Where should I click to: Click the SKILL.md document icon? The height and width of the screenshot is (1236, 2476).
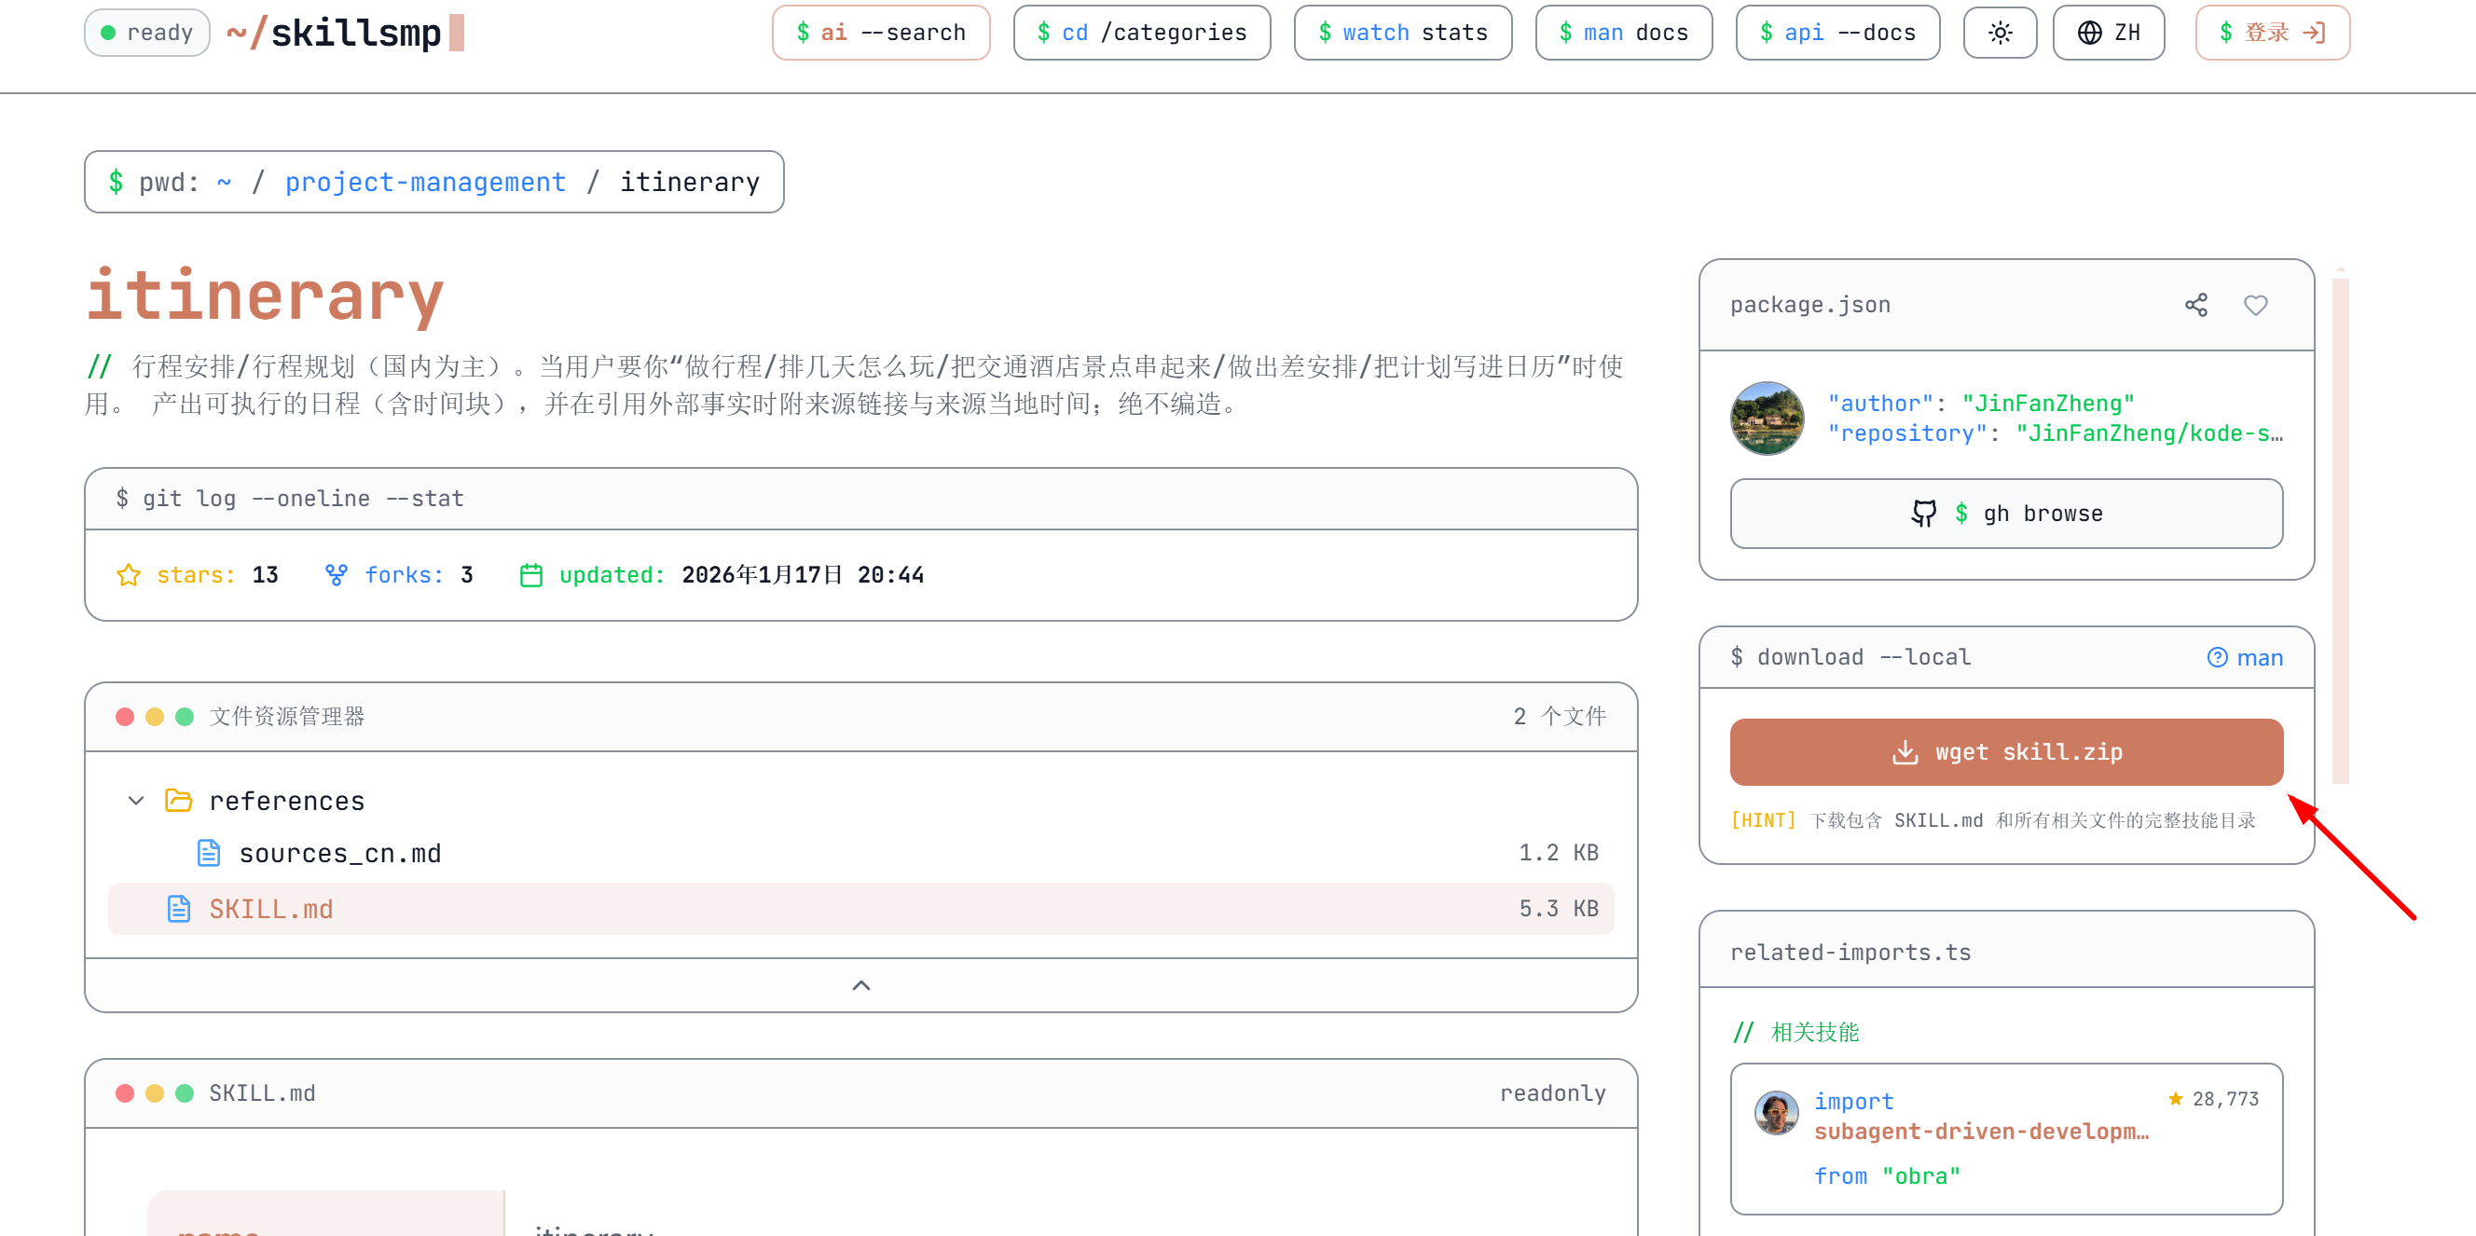click(178, 907)
